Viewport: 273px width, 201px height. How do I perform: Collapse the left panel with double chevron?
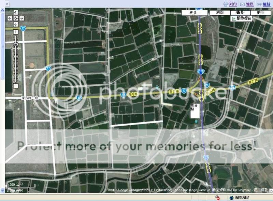tap(7, 4)
